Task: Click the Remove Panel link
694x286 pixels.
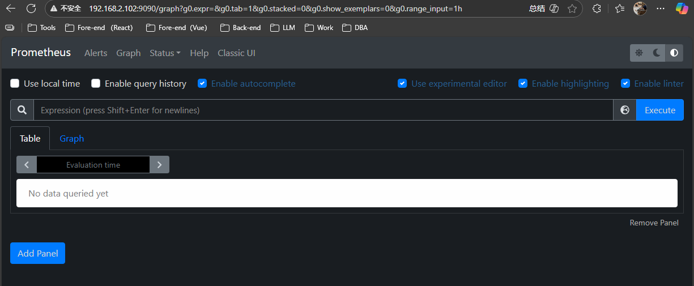Action: pyautogui.click(x=654, y=223)
